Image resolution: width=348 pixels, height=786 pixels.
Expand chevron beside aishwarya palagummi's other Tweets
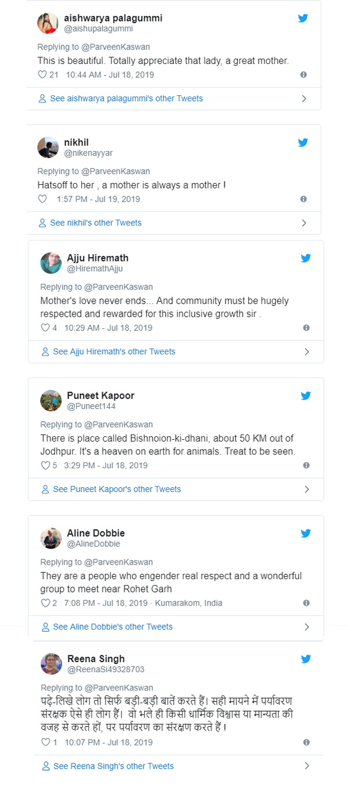[304, 99]
